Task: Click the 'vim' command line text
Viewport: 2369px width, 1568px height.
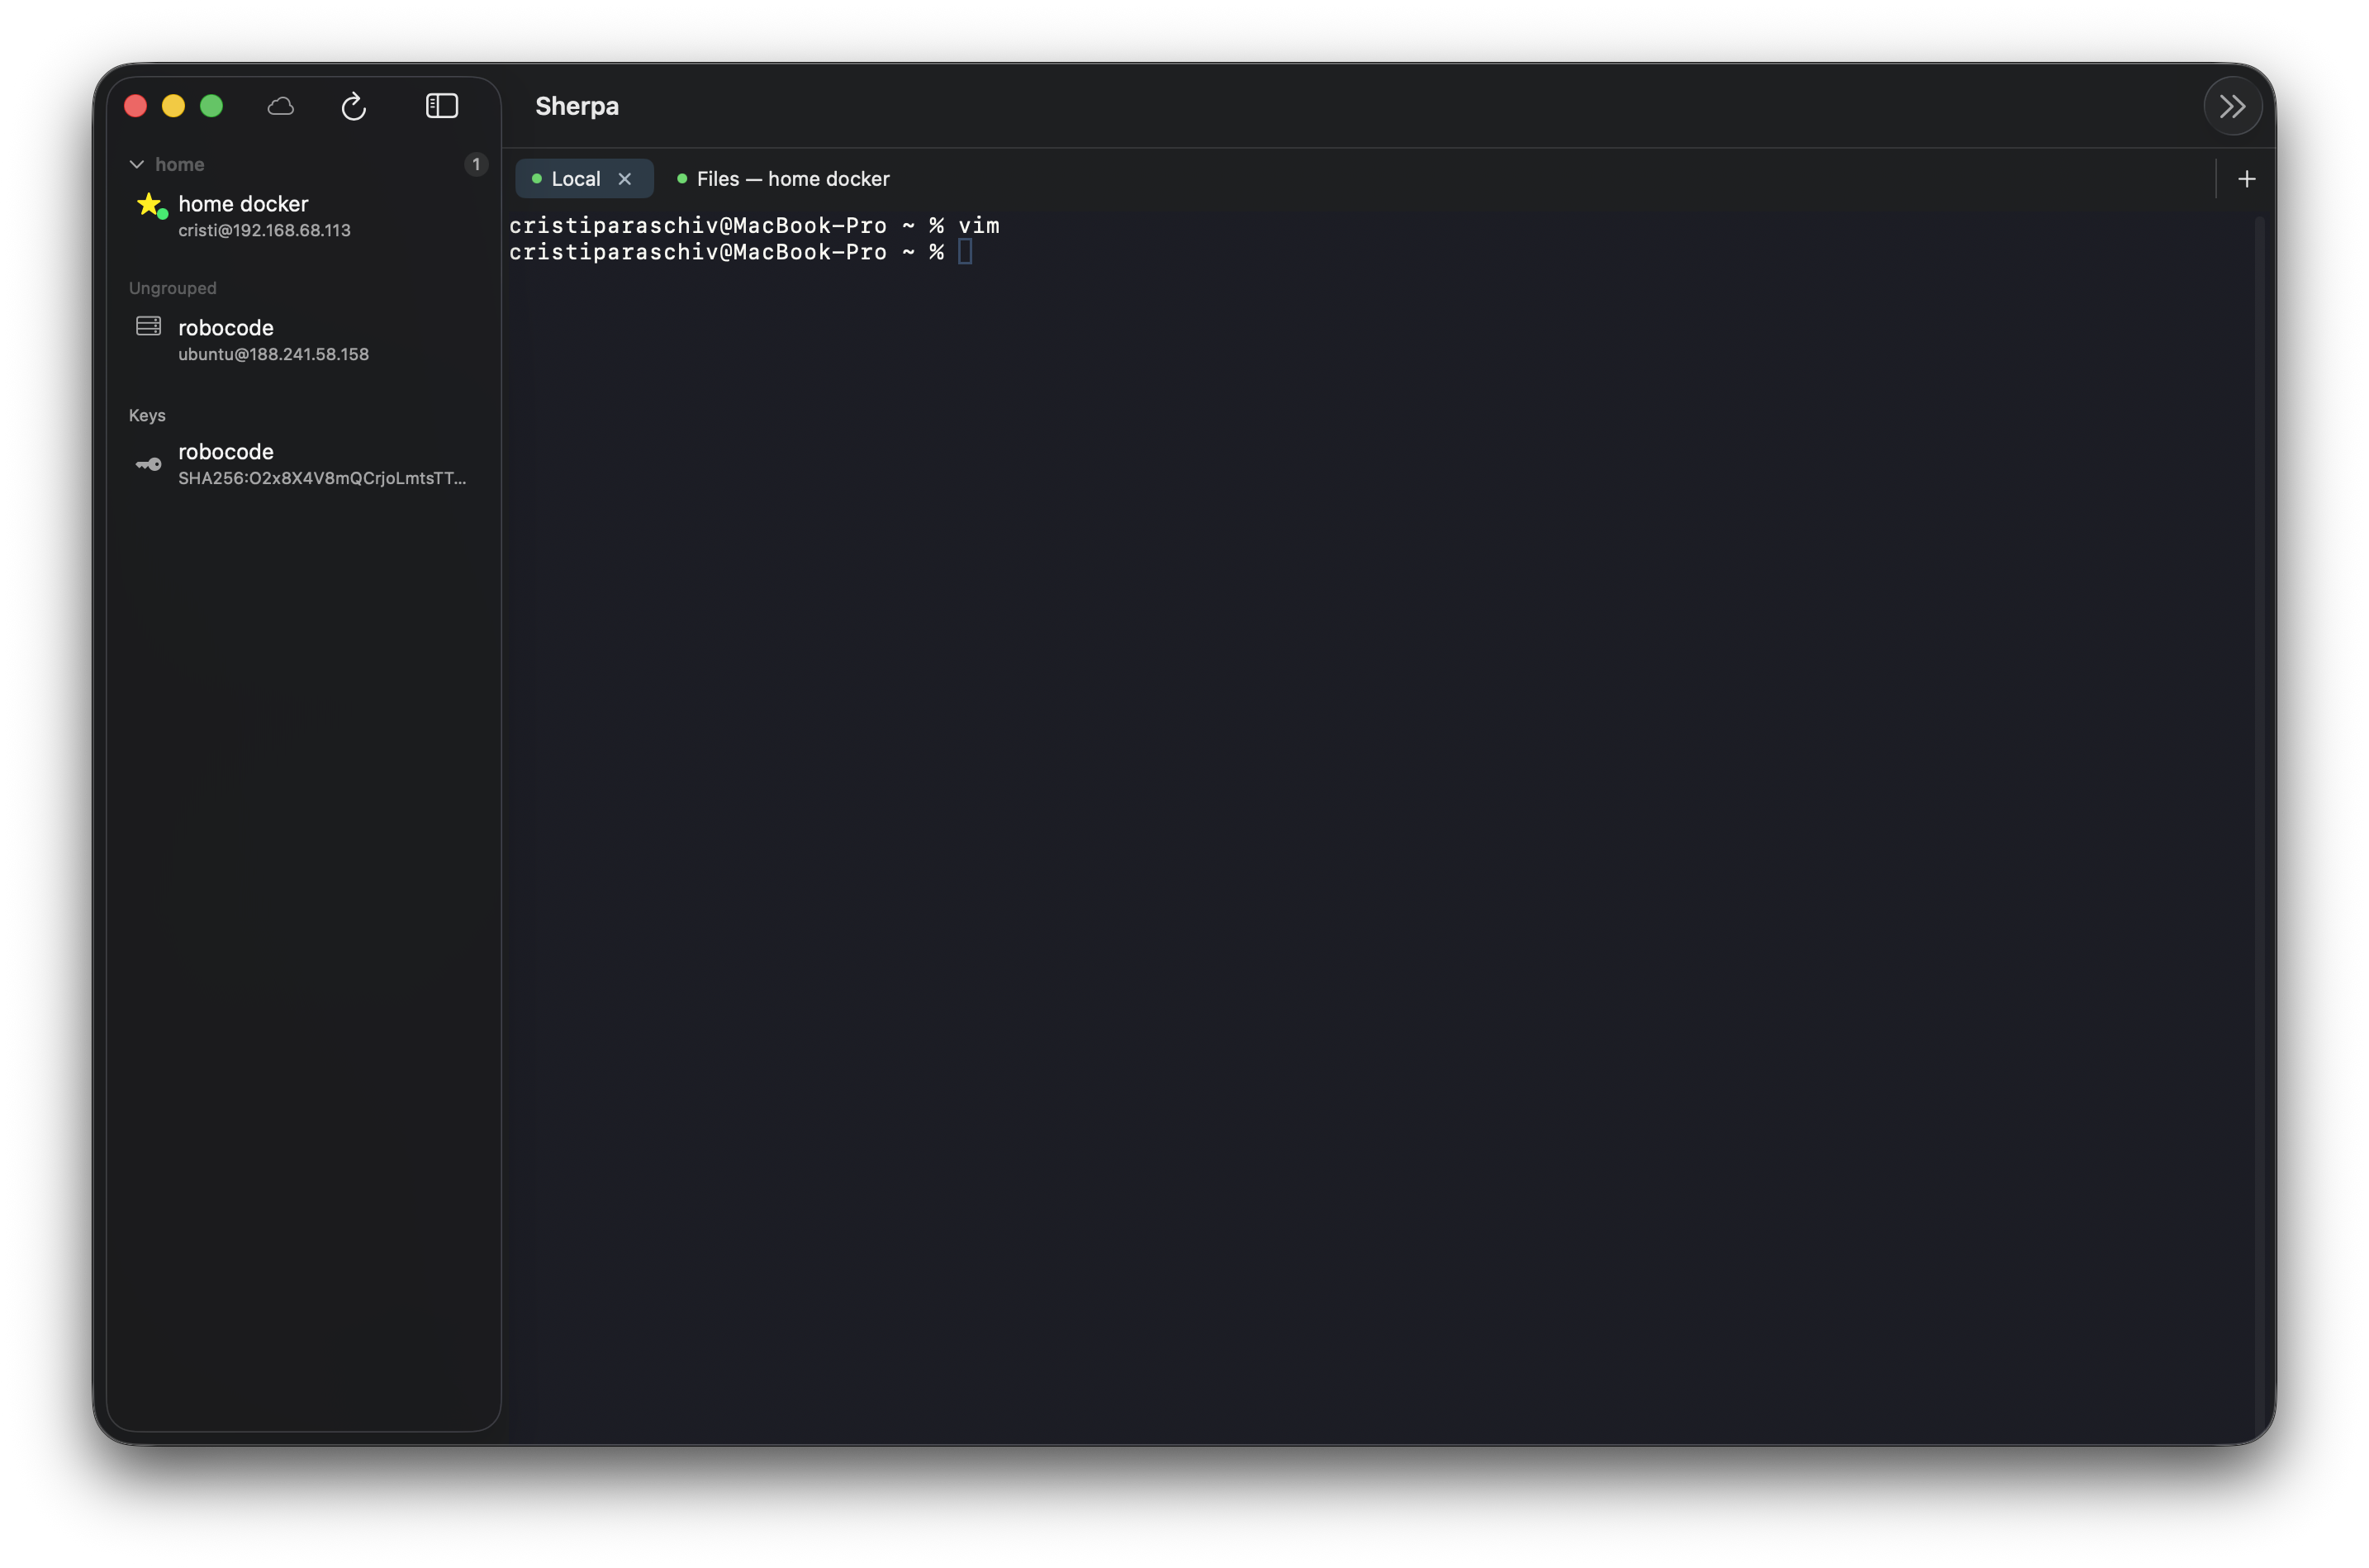Action: click(979, 225)
